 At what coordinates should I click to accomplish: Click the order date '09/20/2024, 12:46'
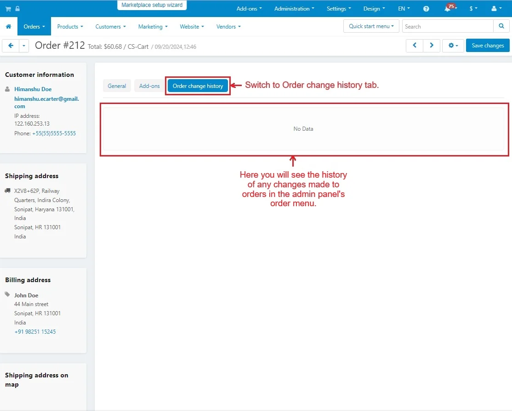[176, 47]
